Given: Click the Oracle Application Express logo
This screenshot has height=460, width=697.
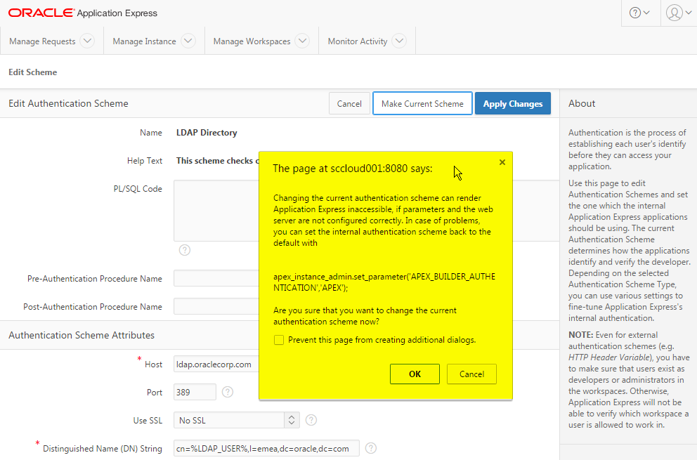Looking at the screenshot, I should [x=83, y=13].
